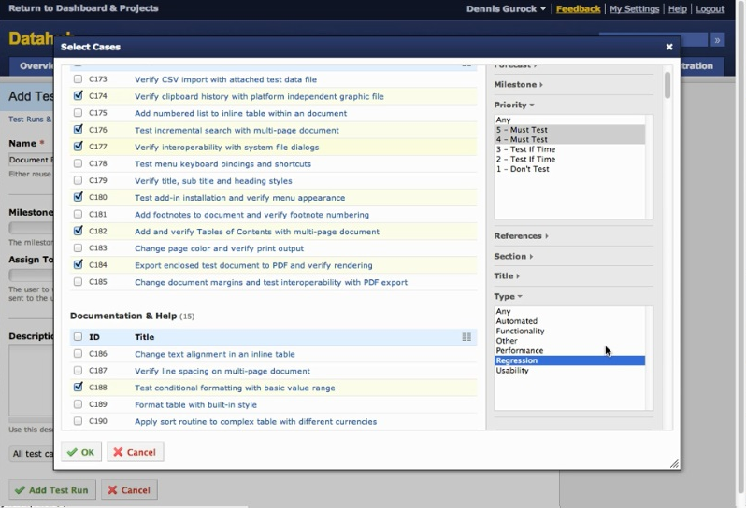
Task: Check the box for case C190
Action: 78,420
